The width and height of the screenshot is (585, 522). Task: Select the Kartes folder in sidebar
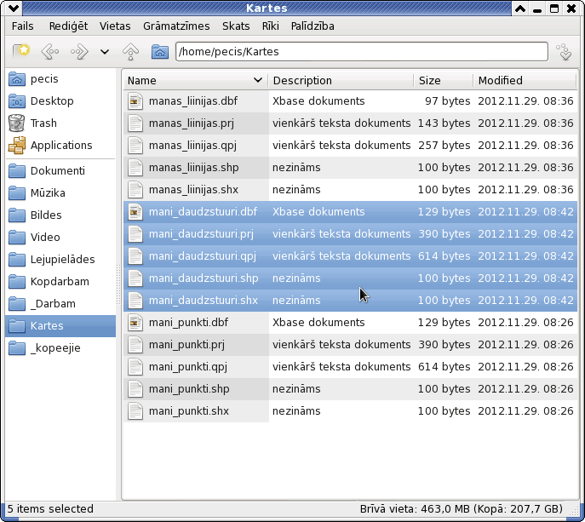pos(60,326)
